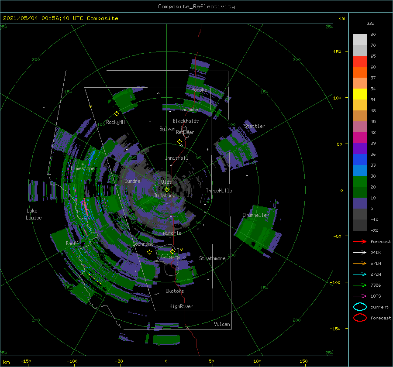The image size is (393, 367).
Task: Click the dBZ legend heading
Action: pyautogui.click(x=370, y=24)
